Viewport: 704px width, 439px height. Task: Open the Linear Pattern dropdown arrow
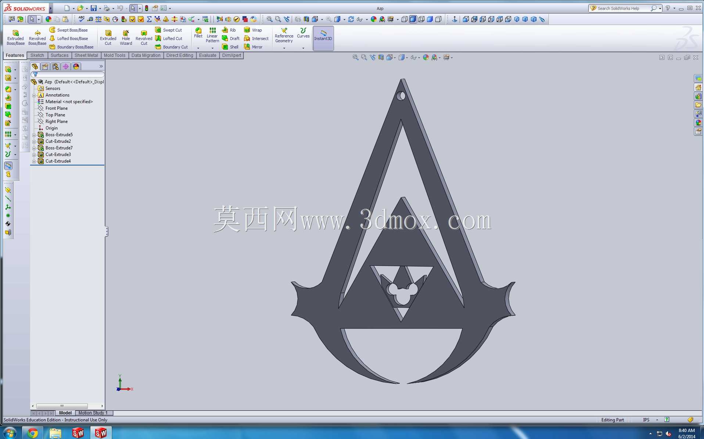coord(212,48)
